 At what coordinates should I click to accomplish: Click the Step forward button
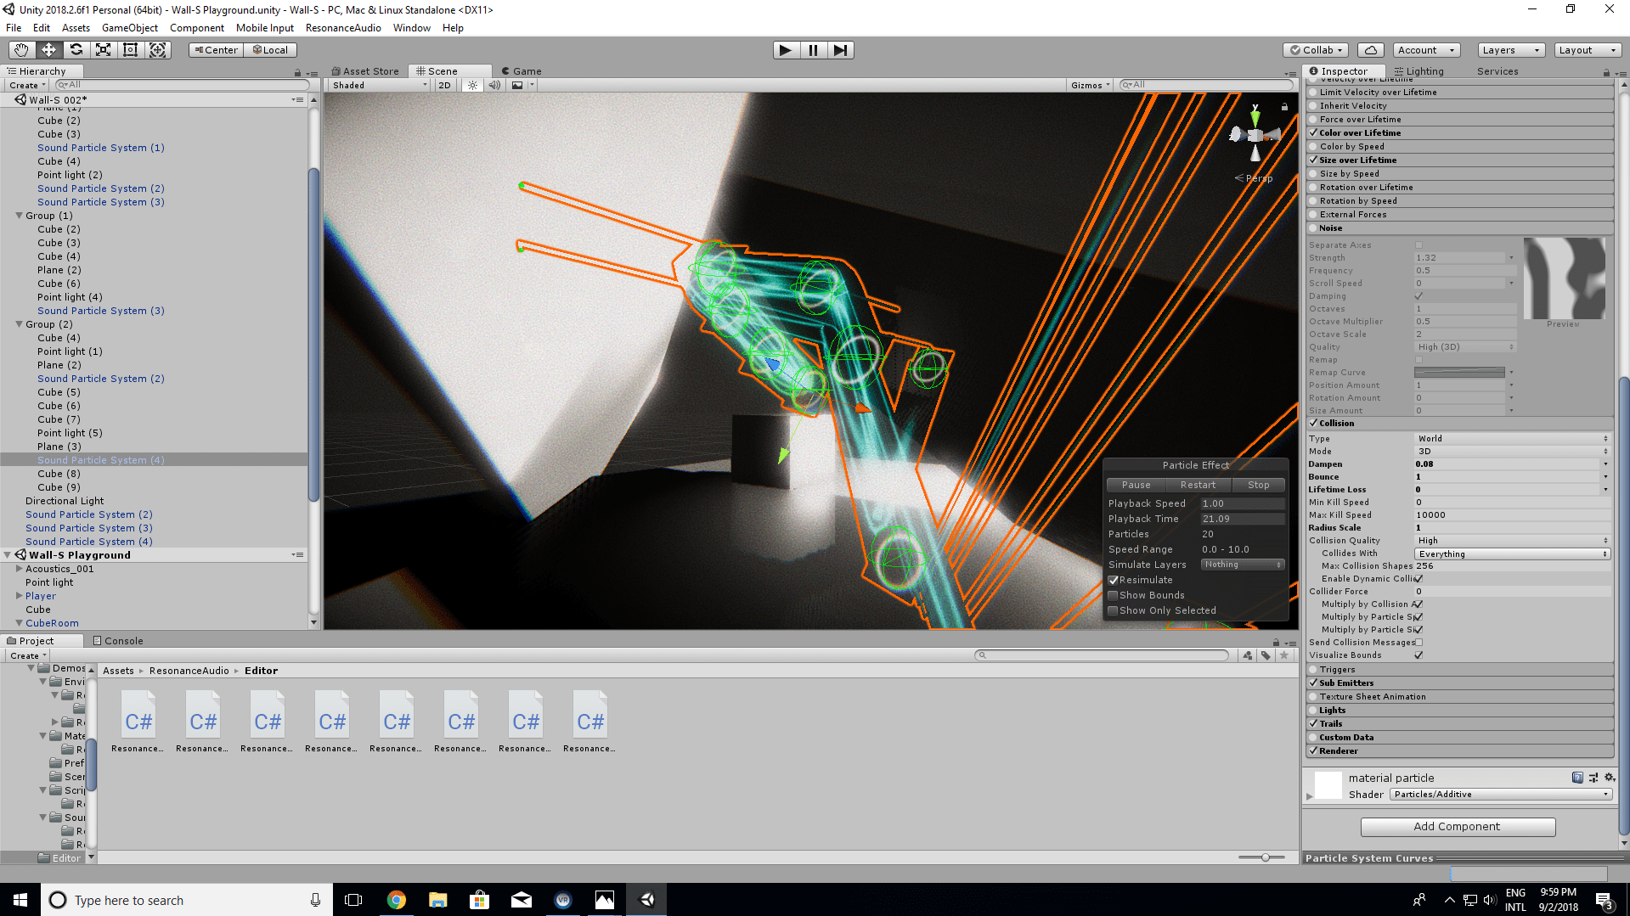pos(840,50)
